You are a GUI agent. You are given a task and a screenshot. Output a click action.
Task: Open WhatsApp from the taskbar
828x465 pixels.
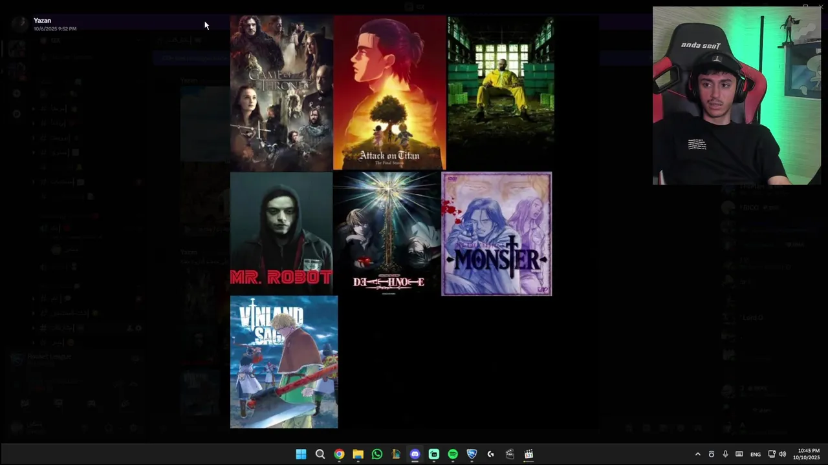377,454
